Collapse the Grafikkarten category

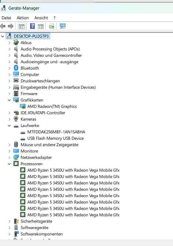pos(9,100)
